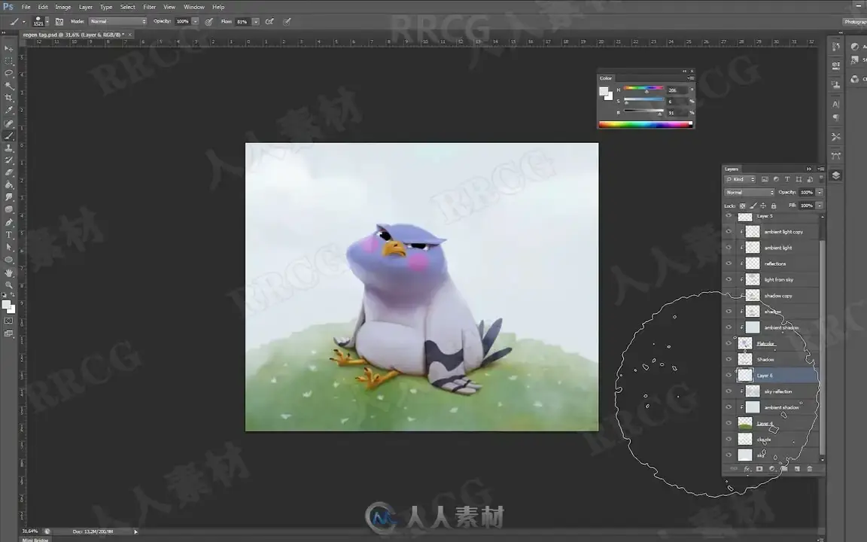Open layer Opacity slider arrow
867x542 pixels.
820,193
